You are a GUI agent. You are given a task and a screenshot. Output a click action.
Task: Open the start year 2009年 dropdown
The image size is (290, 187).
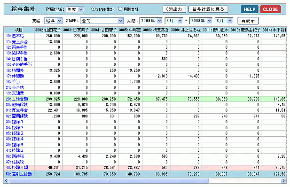pos(151,21)
